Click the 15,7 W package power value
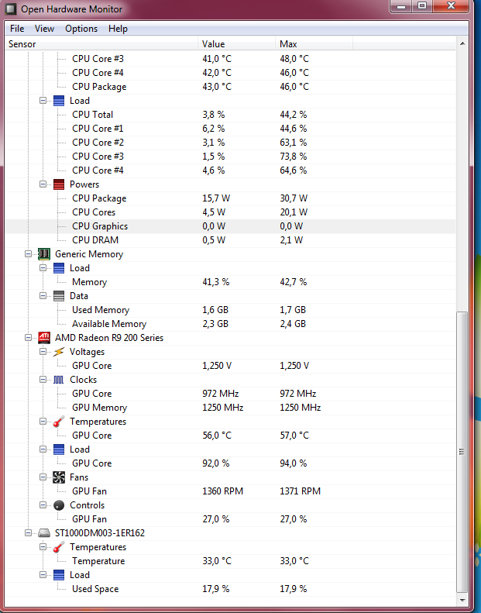This screenshot has width=481, height=613. click(x=216, y=198)
